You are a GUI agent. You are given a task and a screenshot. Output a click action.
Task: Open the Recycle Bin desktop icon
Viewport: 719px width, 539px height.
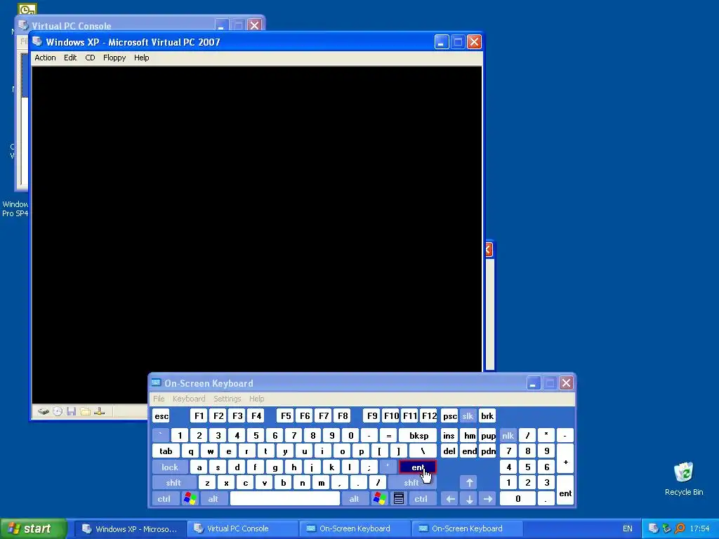[x=684, y=479]
